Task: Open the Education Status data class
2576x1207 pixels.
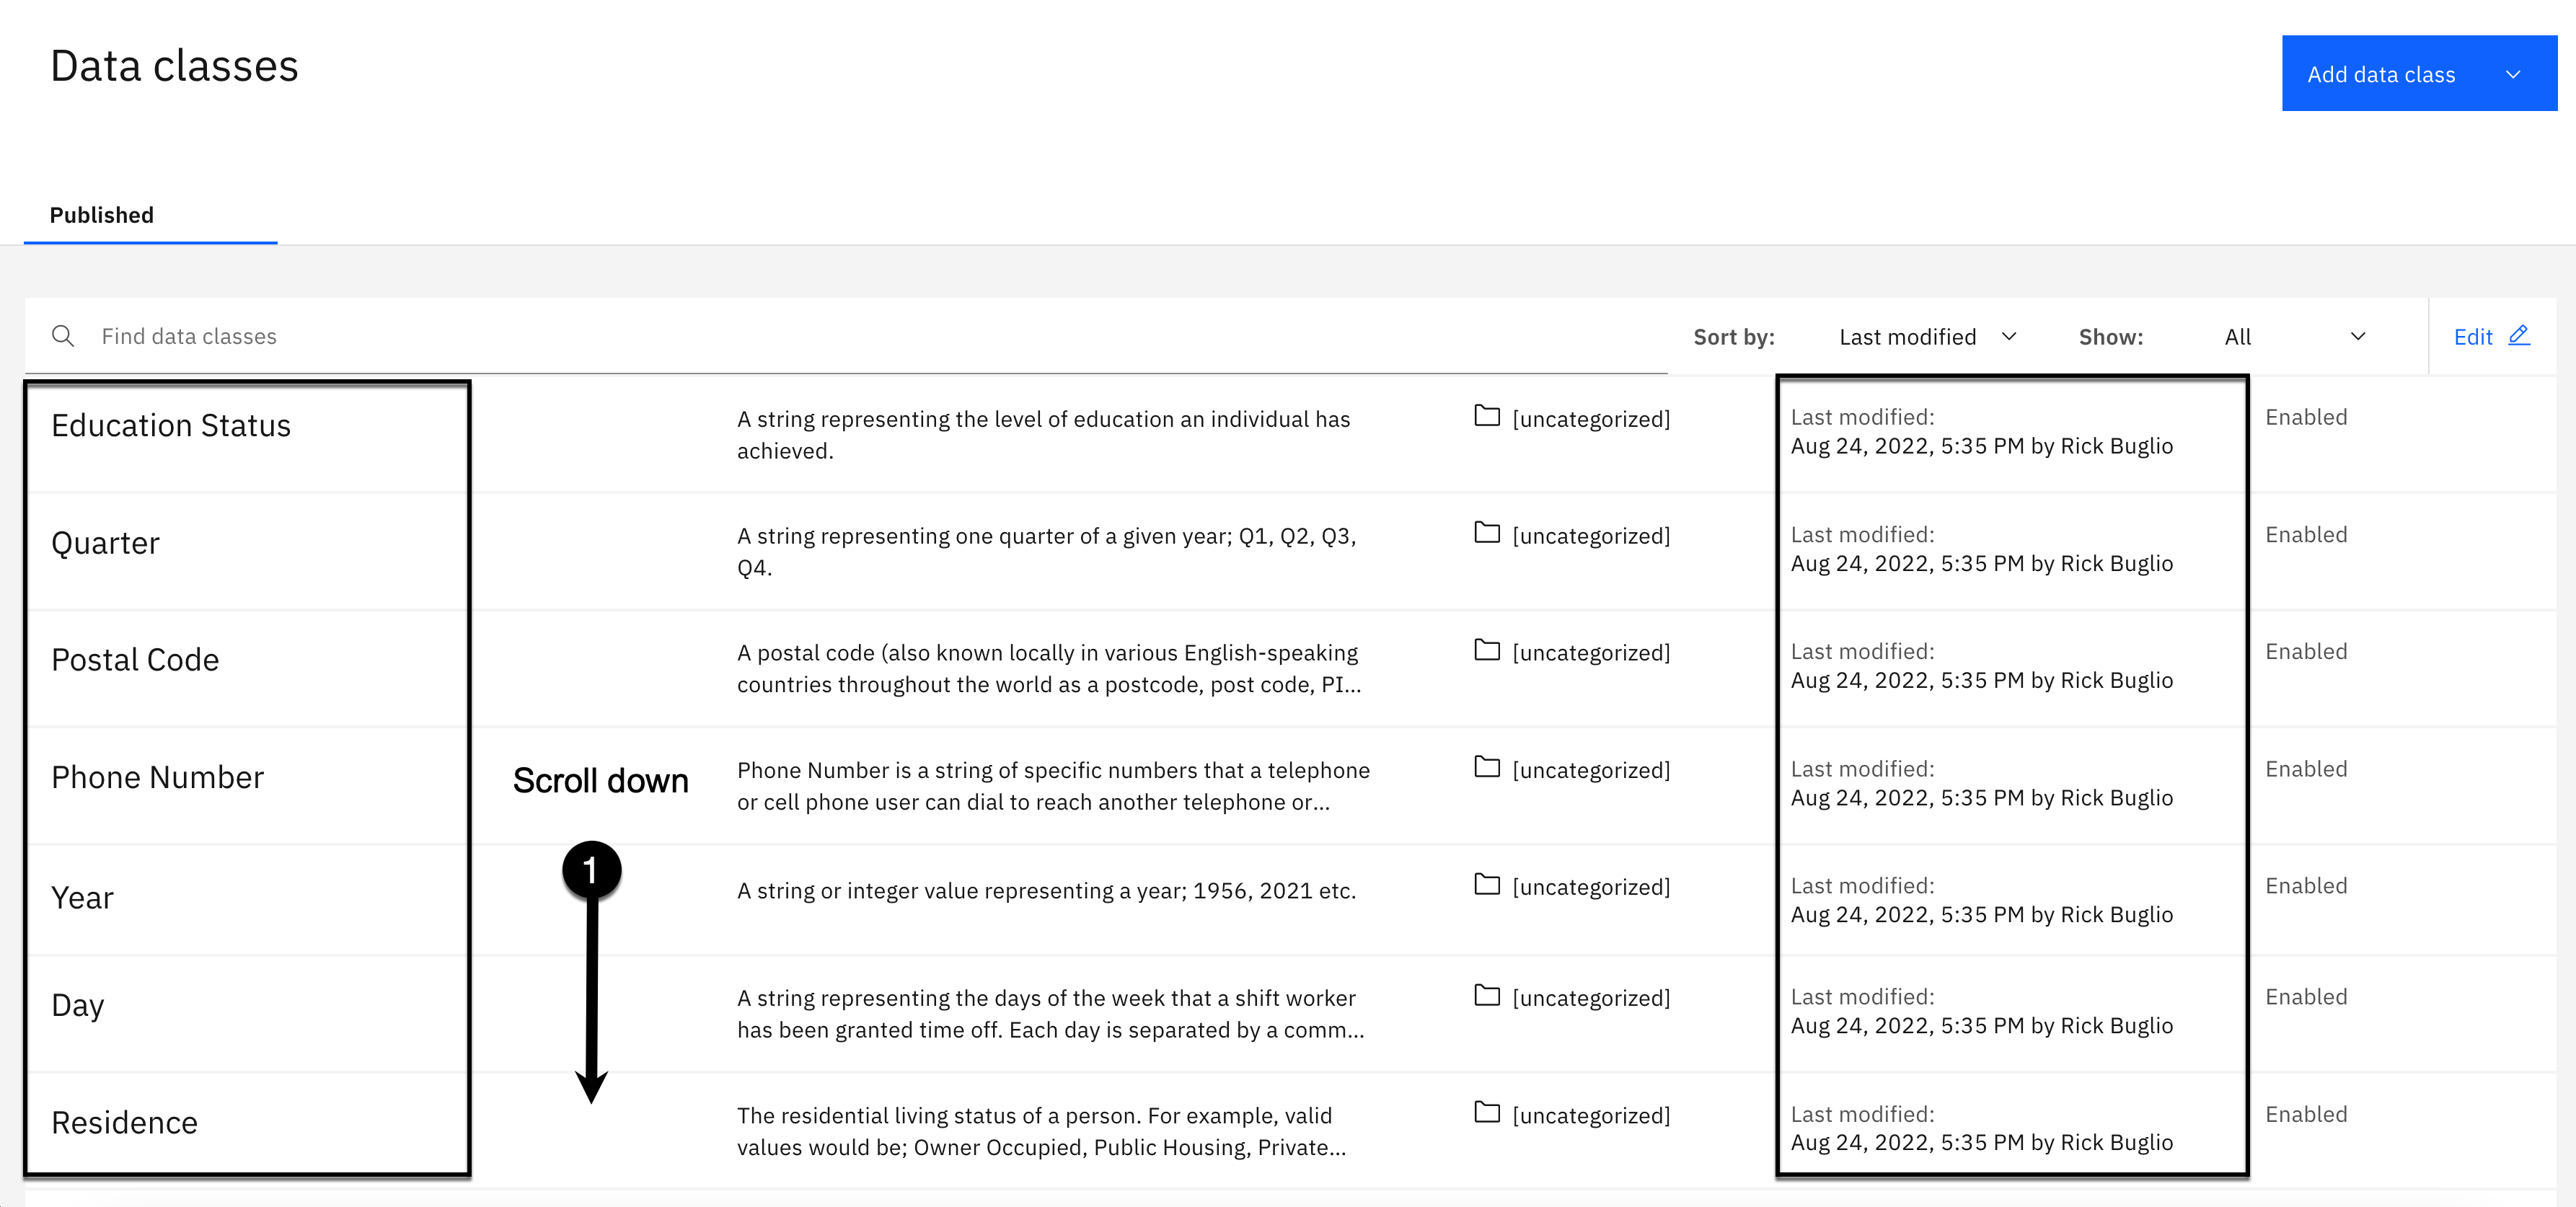Action: pos(171,426)
